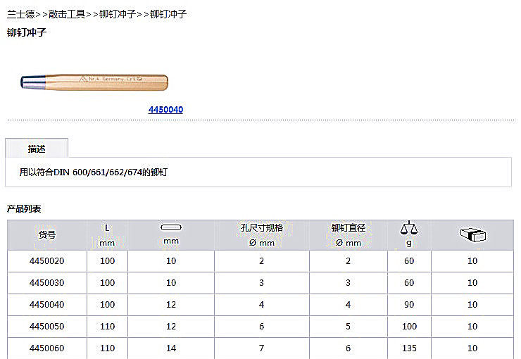Click the oblong cross-section shape icon

171,227
